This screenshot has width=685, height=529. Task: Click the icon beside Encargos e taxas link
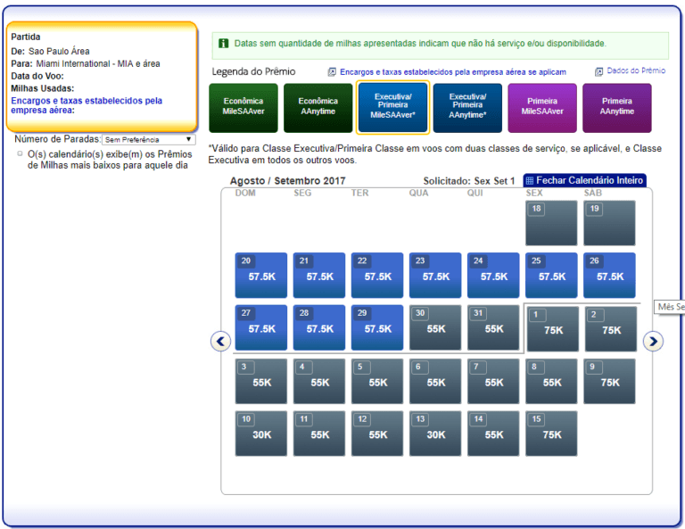click(x=332, y=72)
